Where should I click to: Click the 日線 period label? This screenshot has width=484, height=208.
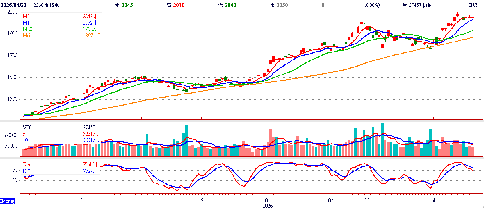473,5
